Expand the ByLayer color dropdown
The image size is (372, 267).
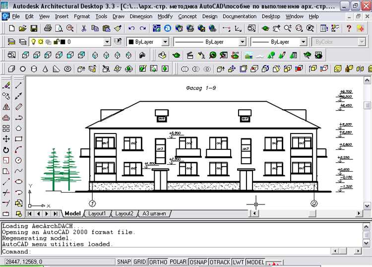coord(165,42)
